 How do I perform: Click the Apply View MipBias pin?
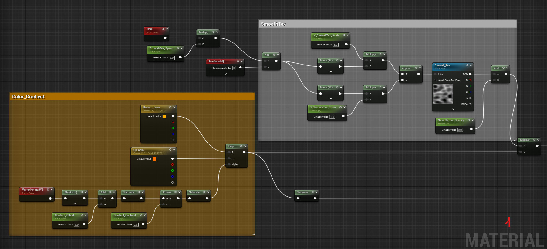[436, 80]
